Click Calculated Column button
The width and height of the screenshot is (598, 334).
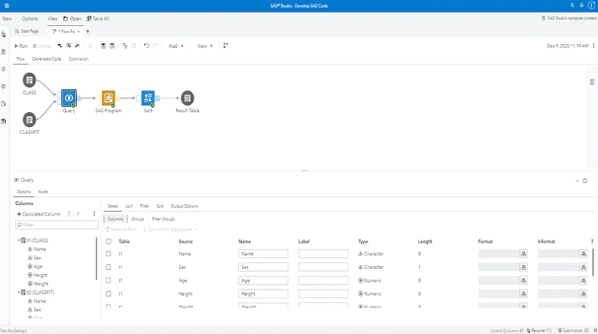[x=39, y=214]
